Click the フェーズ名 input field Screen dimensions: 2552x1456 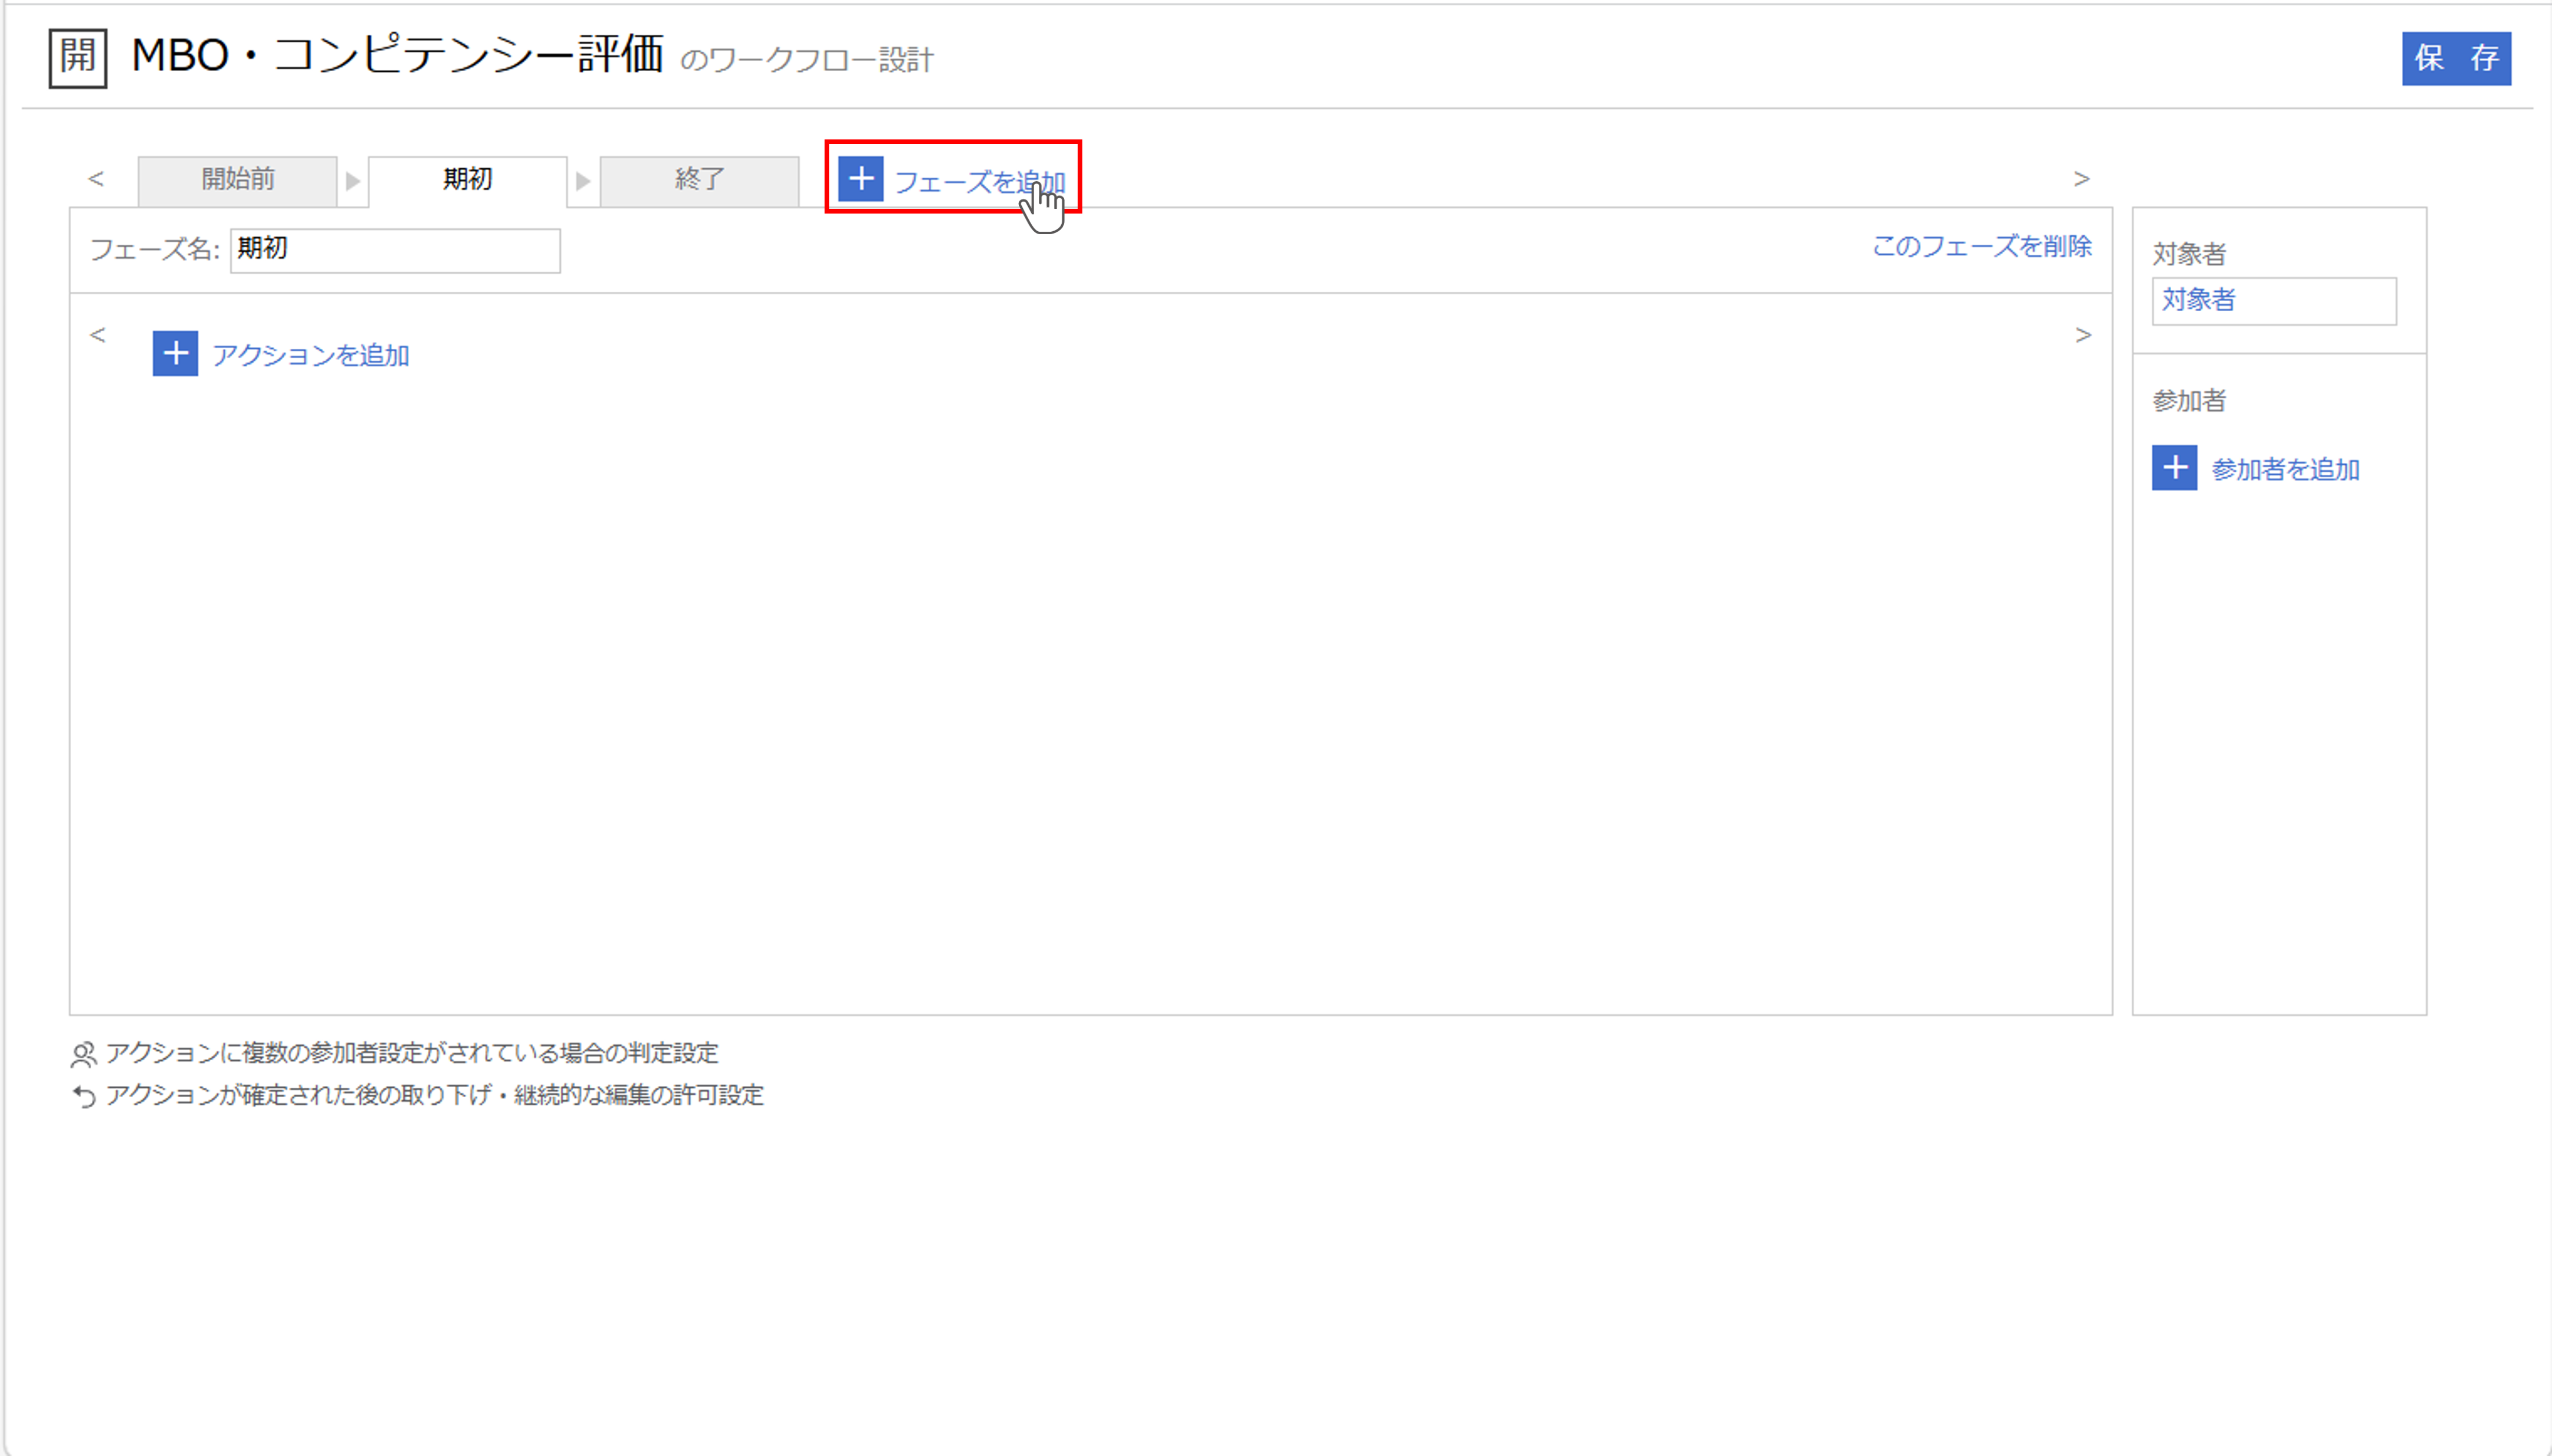point(395,250)
